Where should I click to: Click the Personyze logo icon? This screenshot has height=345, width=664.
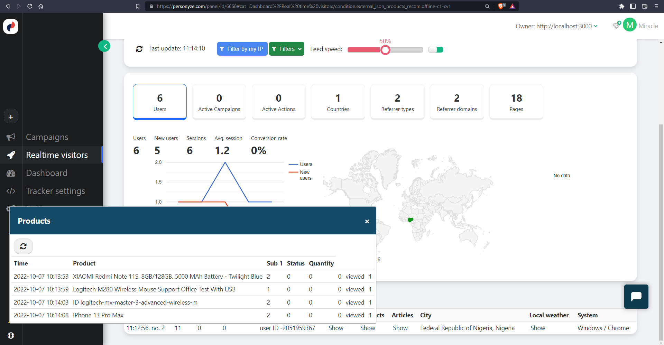(x=11, y=26)
